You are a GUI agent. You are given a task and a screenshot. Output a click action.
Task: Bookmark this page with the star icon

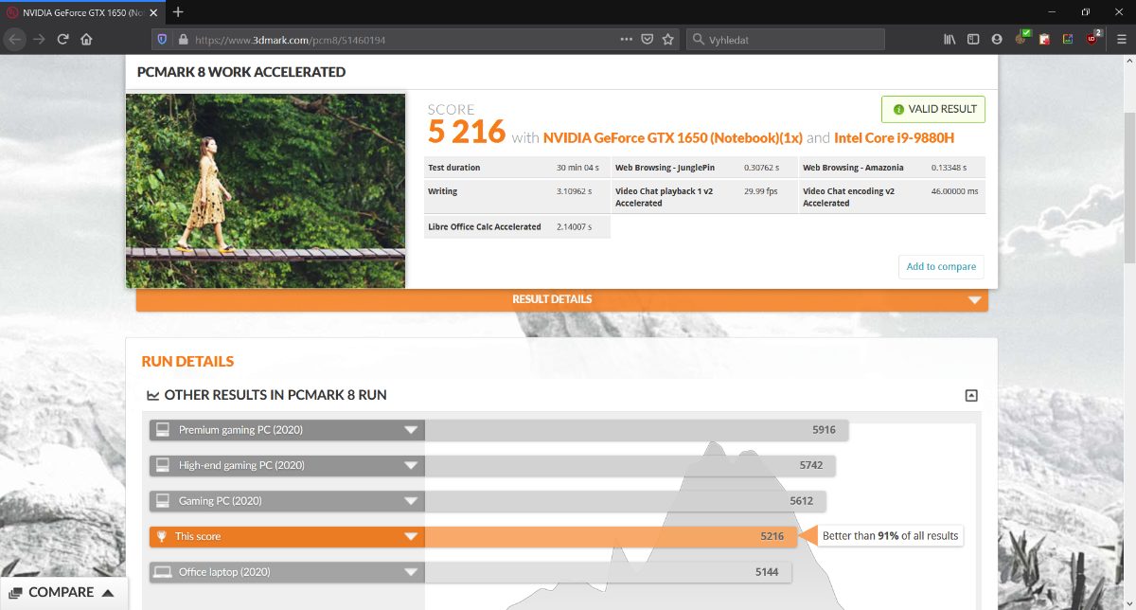[668, 40]
